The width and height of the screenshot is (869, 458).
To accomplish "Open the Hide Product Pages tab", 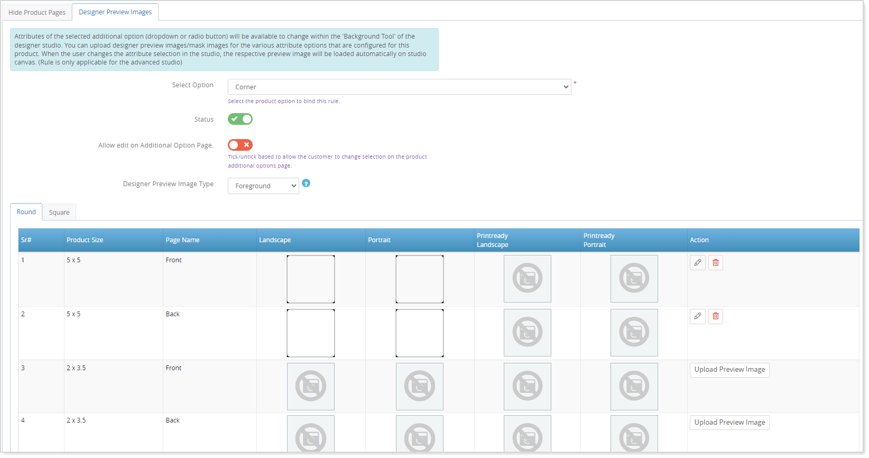I will (37, 12).
